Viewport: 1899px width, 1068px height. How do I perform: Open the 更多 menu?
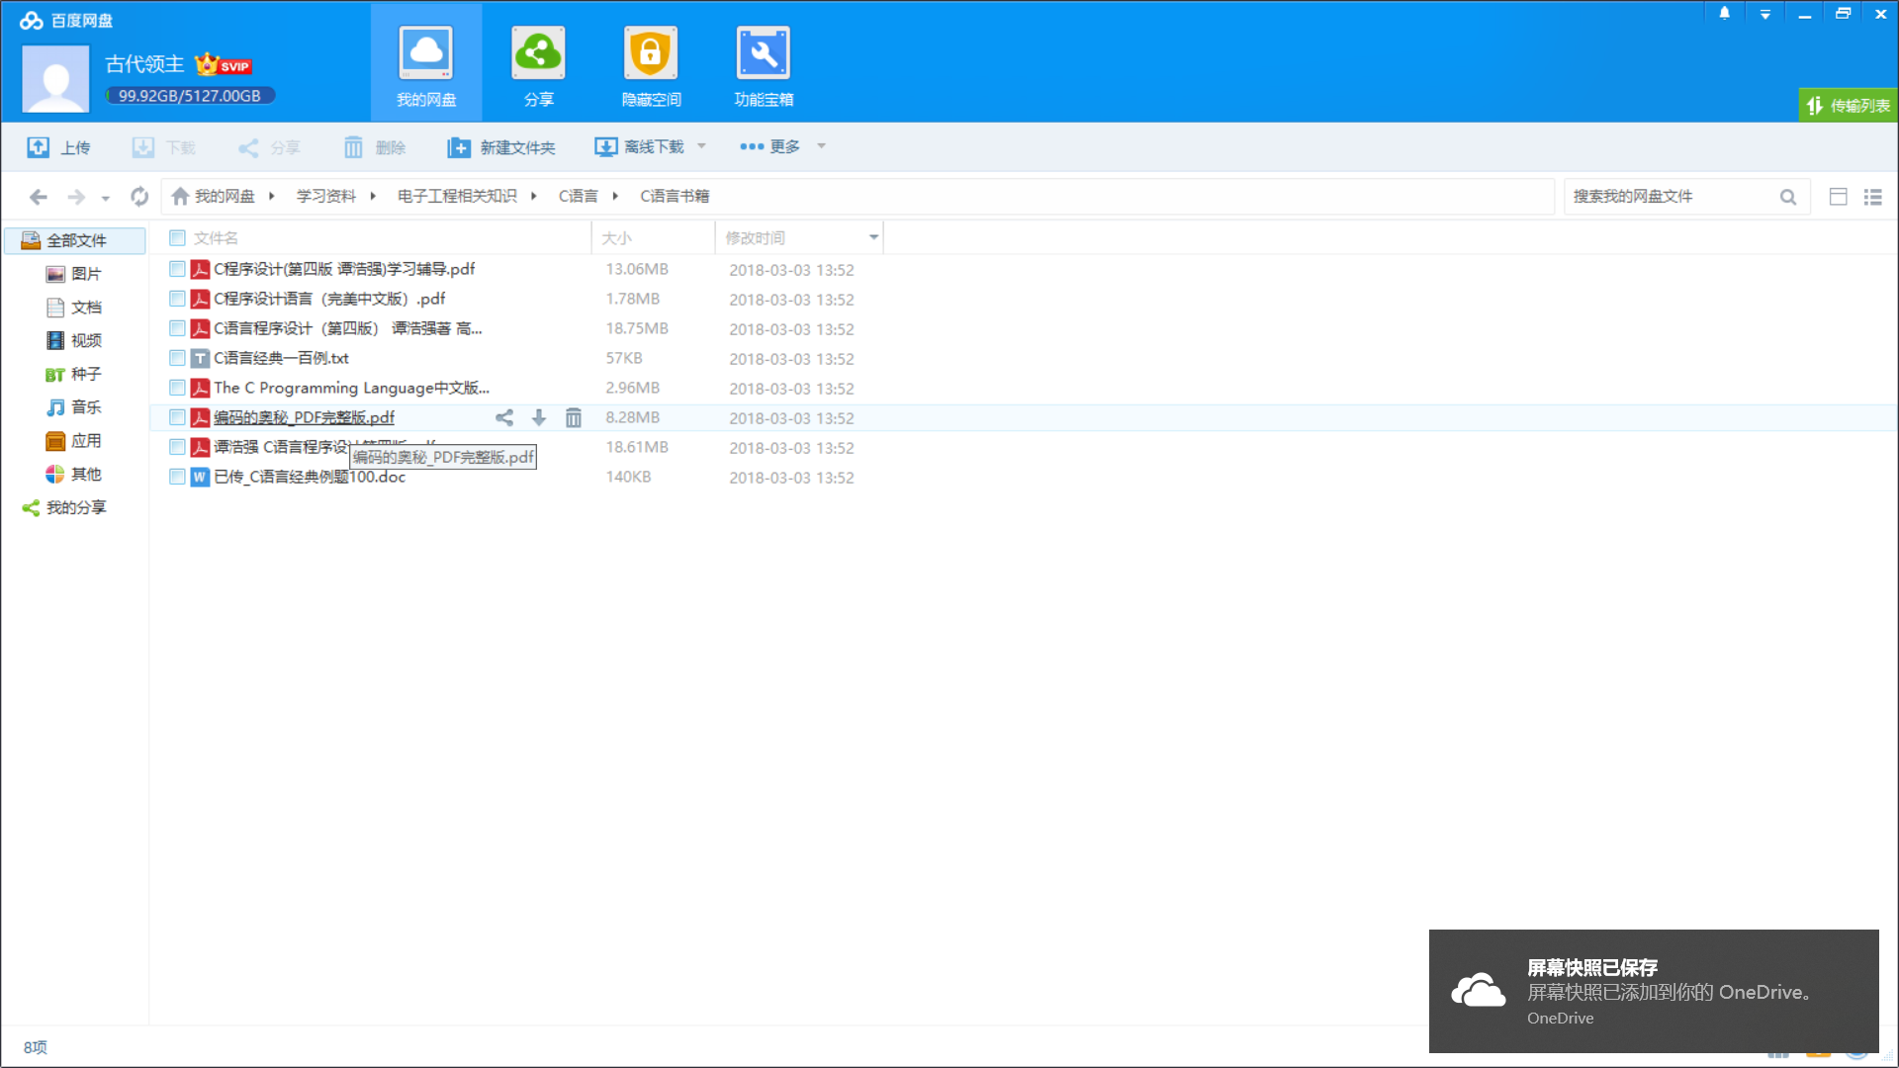click(769, 146)
